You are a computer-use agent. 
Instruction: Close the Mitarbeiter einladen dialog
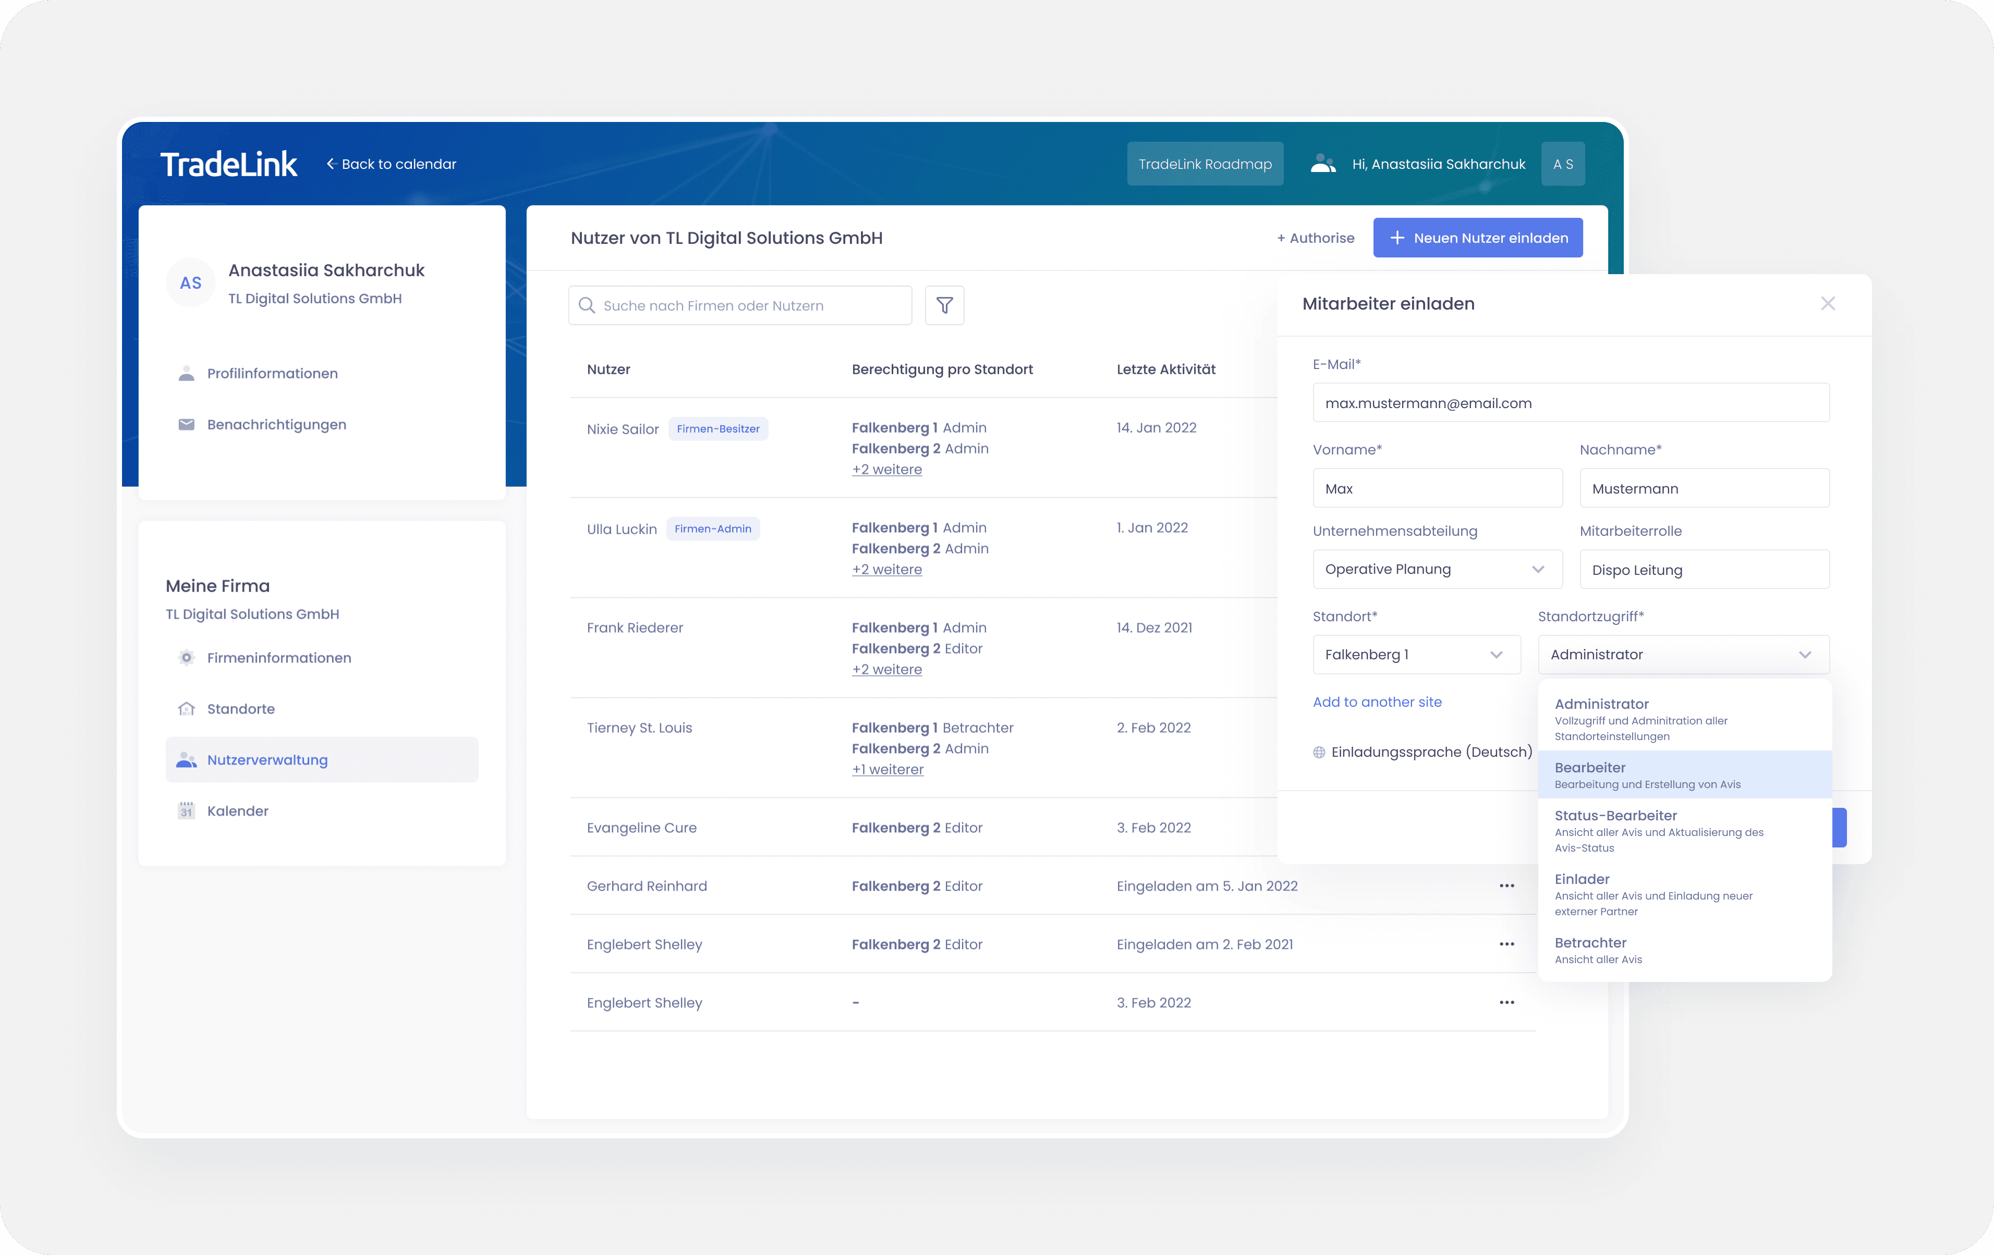1828,304
